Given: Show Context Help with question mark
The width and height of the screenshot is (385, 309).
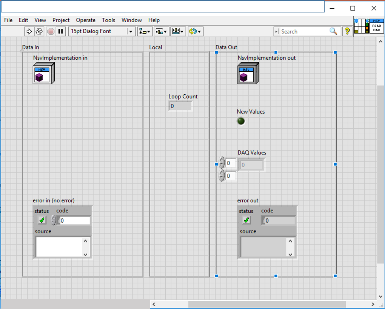Looking at the screenshot, I should [x=347, y=31].
